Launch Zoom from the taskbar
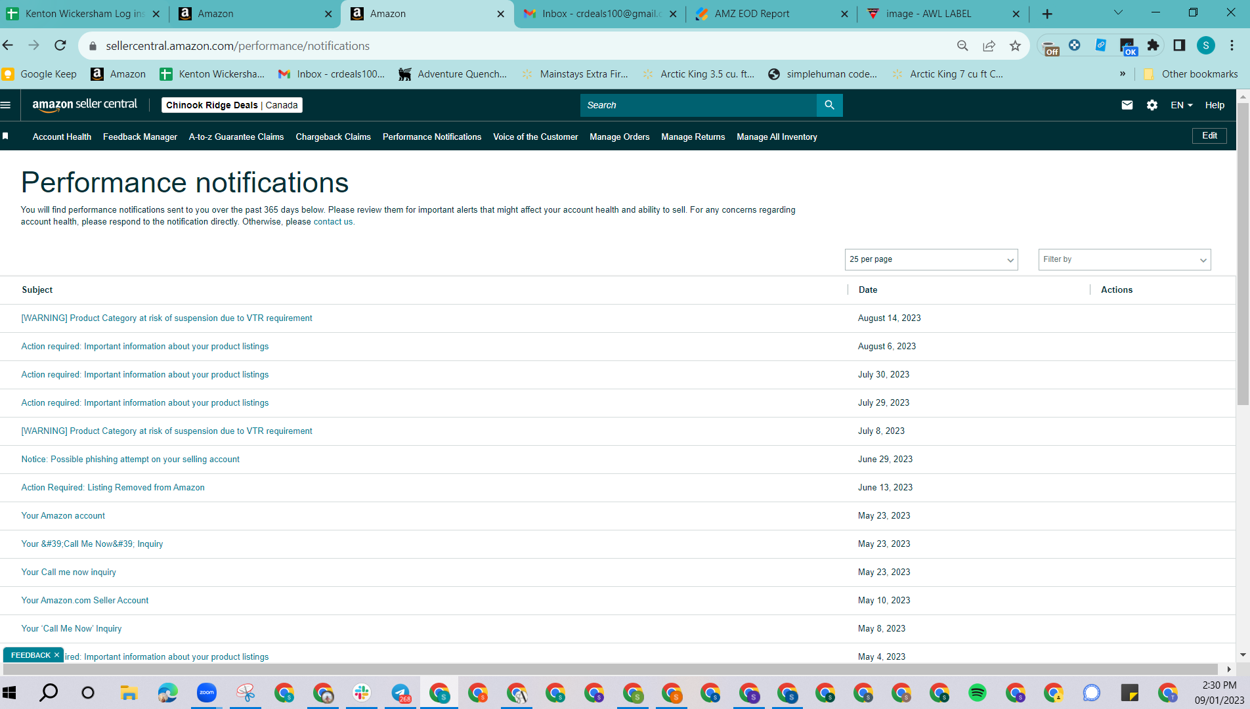Image resolution: width=1250 pixels, height=709 pixels. click(x=206, y=693)
